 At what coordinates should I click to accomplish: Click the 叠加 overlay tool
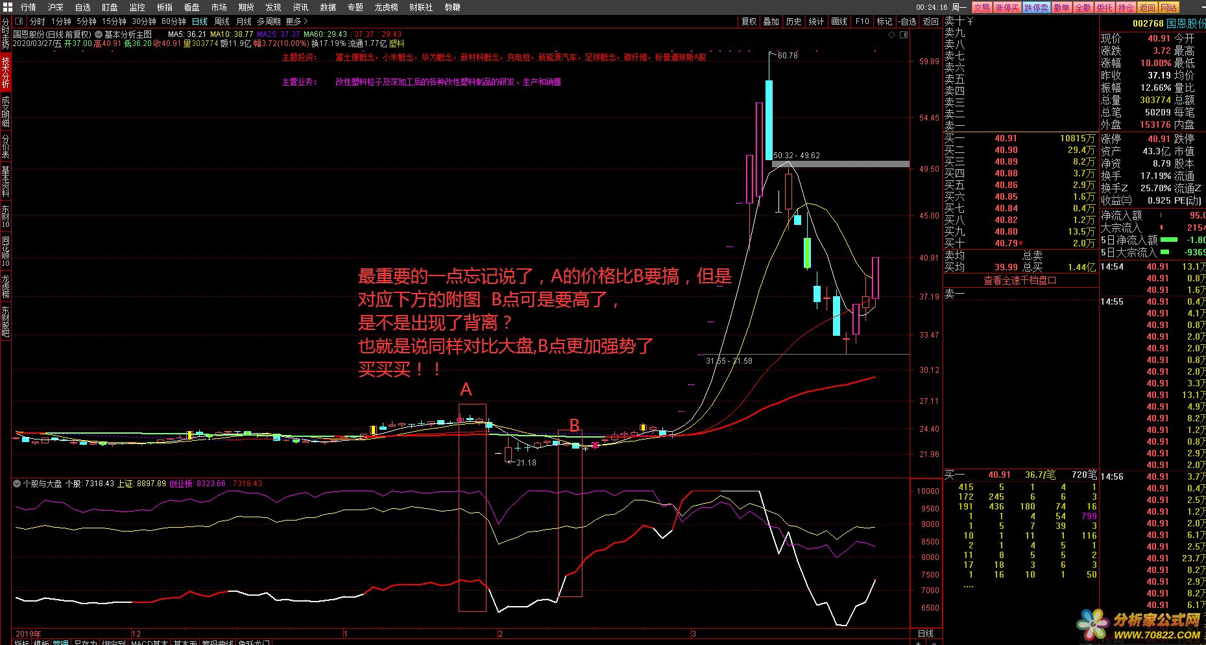pyautogui.click(x=771, y=21)
